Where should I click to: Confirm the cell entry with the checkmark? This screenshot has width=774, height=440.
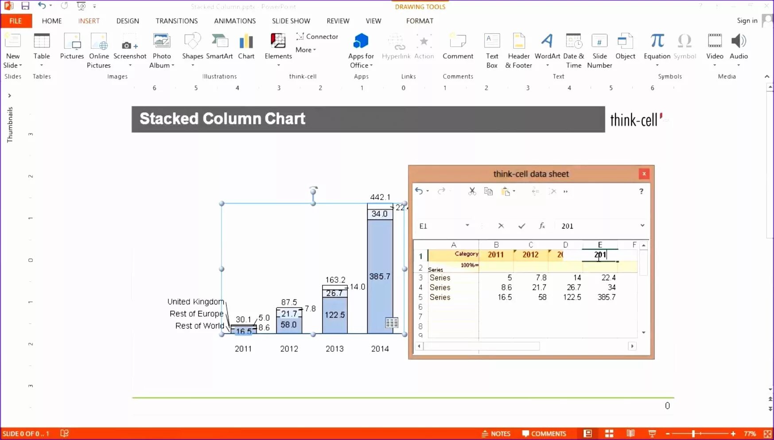pyautogui.click(x=522, y=226)
